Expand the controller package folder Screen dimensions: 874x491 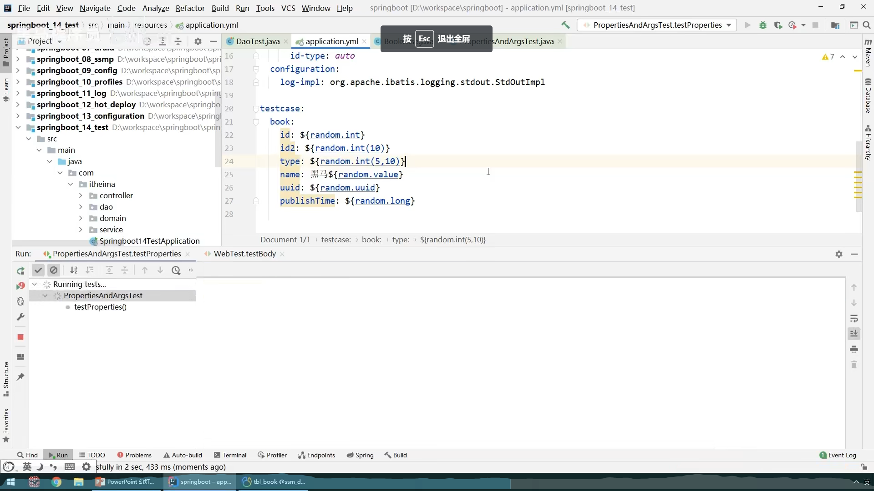coord(81,195)
